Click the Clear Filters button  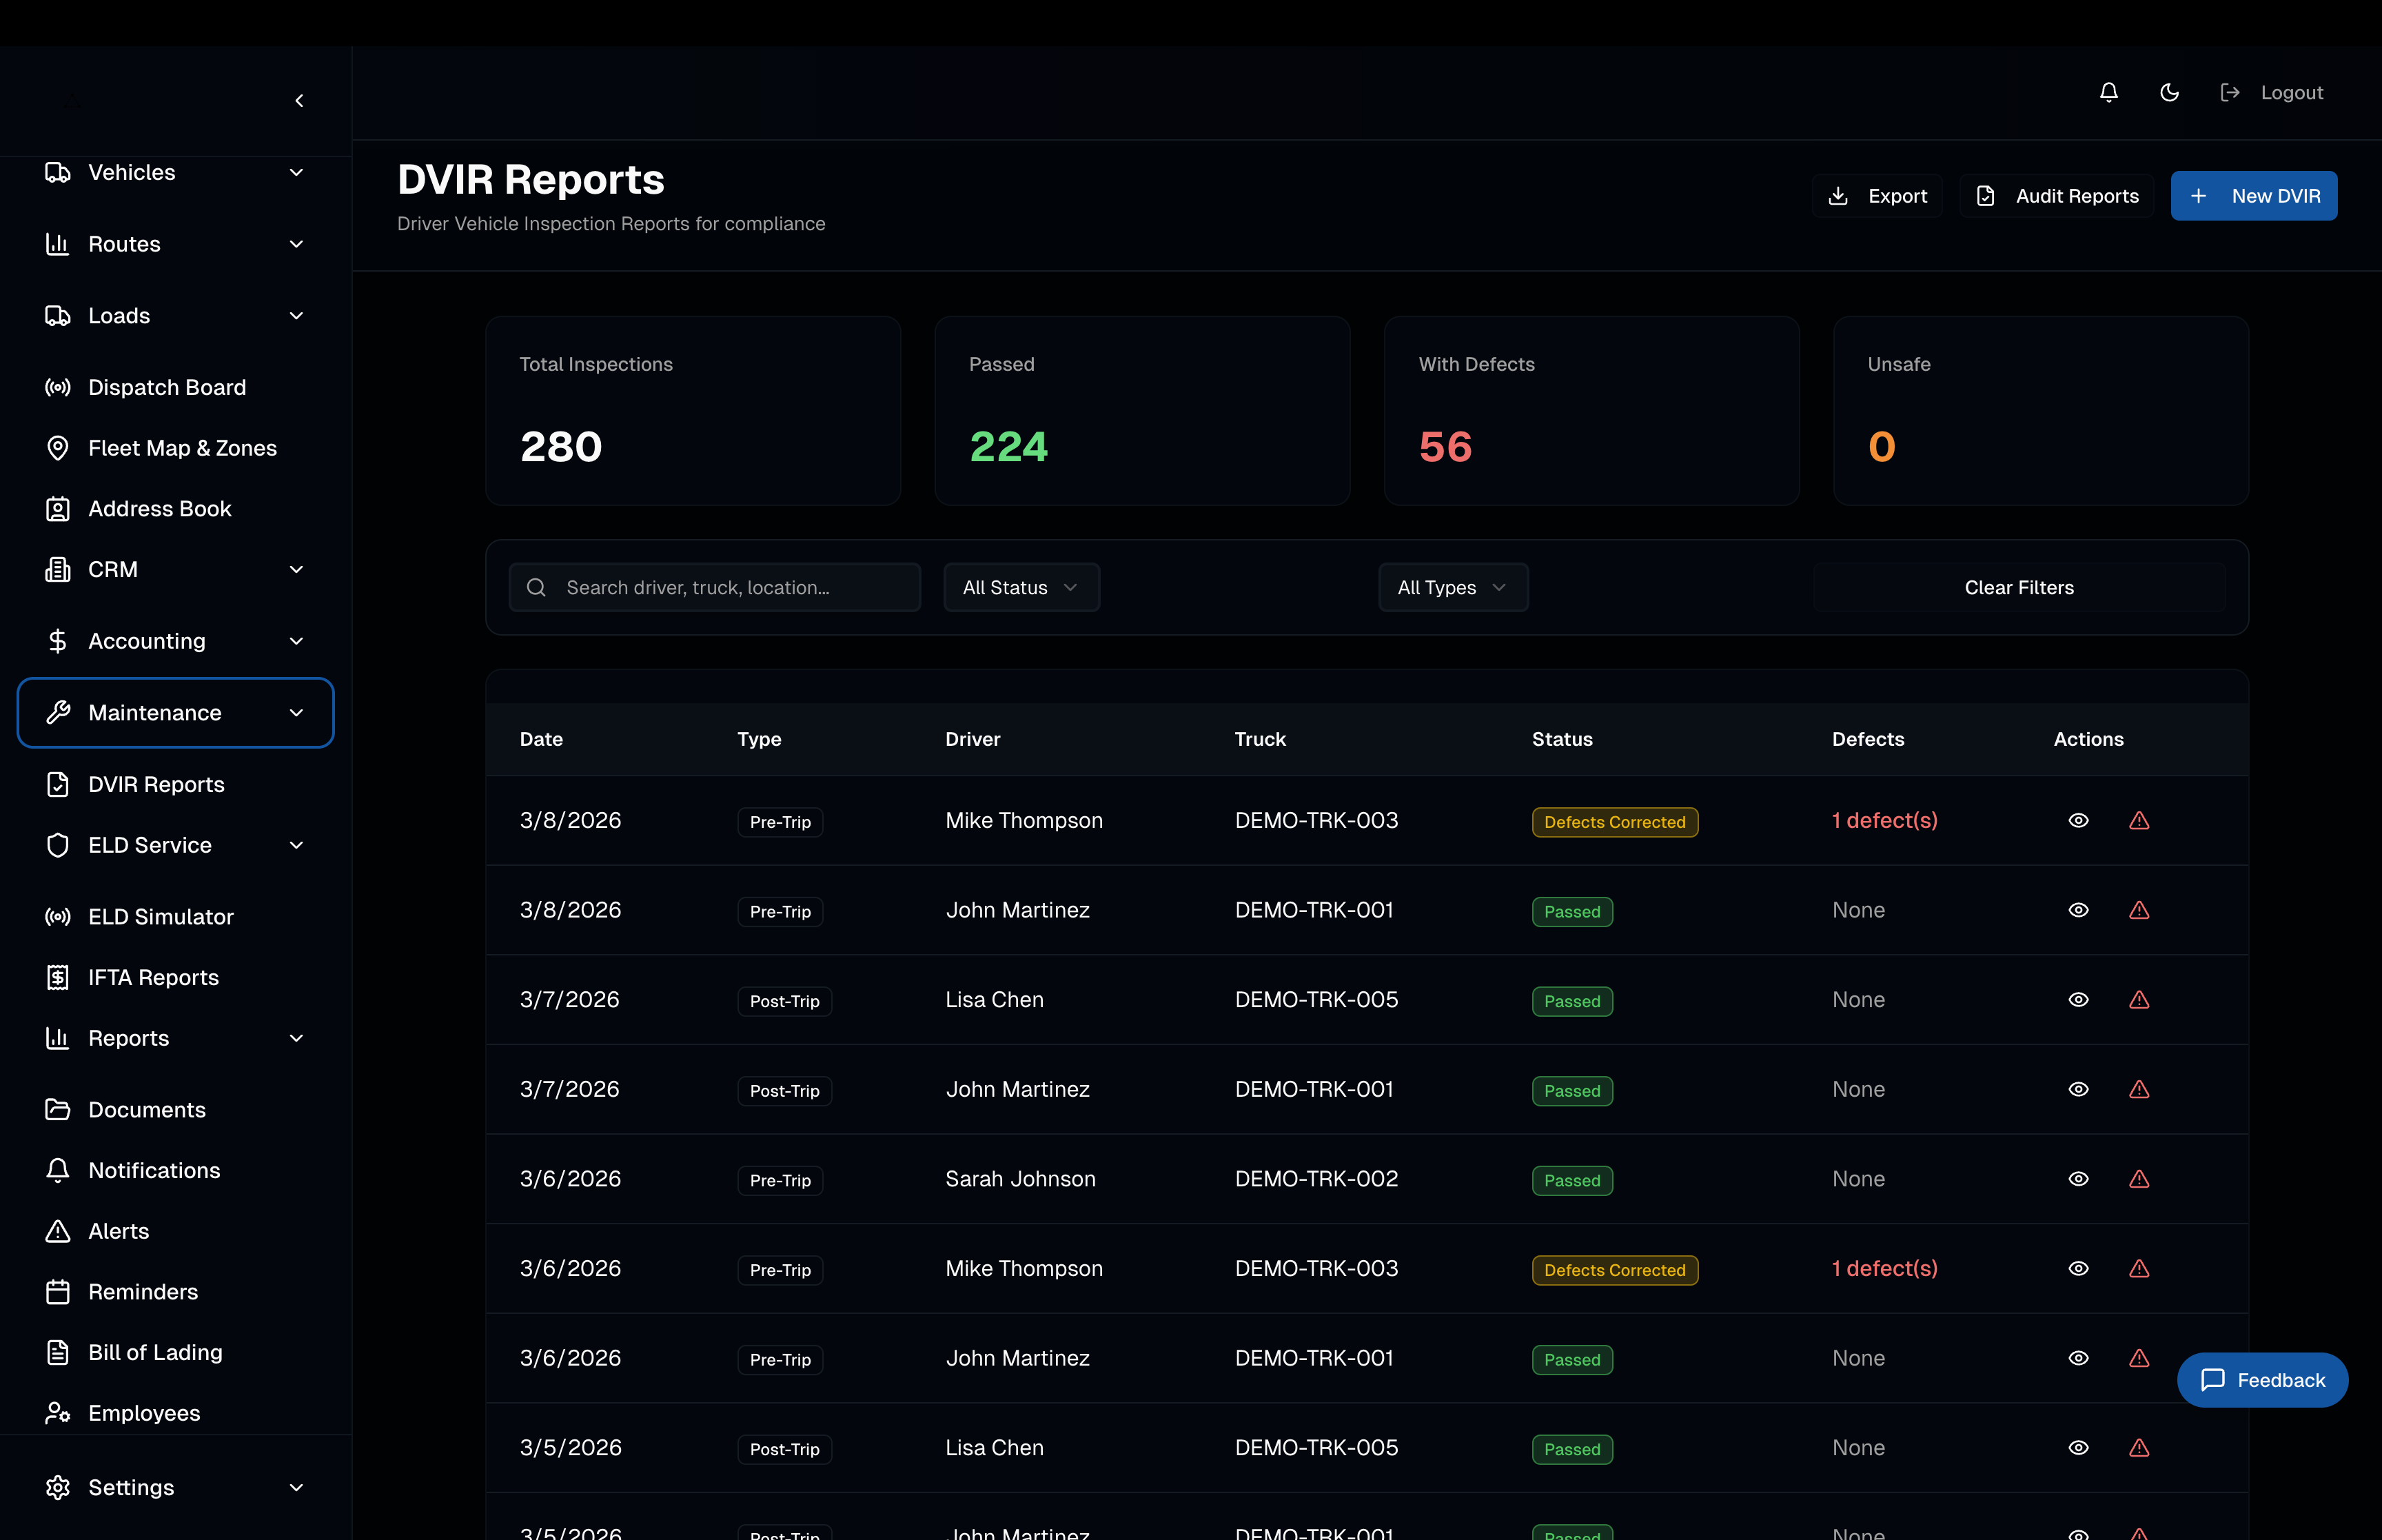coord(2018,587)
